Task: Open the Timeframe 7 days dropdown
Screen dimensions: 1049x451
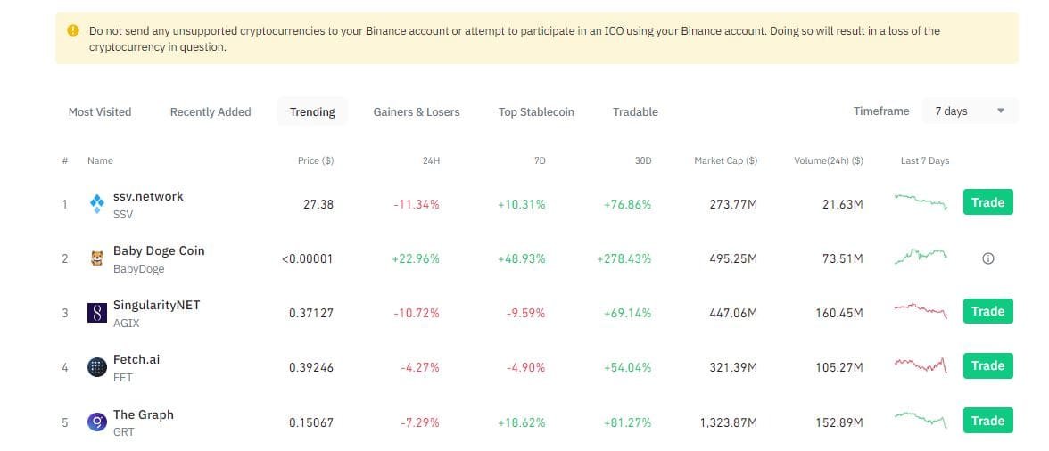Action: tap(970, 111)
